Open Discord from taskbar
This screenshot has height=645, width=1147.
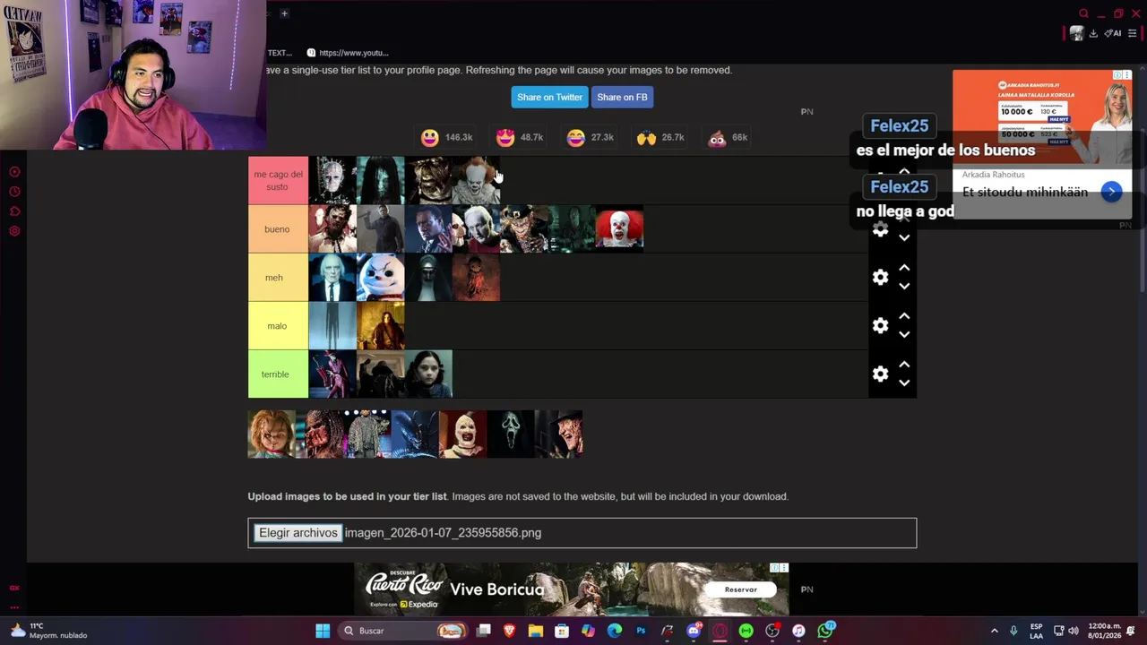tap(694, 631)
